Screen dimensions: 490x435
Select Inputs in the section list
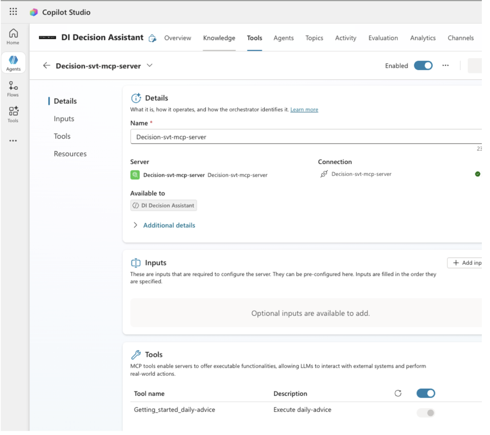click(64, 118)
